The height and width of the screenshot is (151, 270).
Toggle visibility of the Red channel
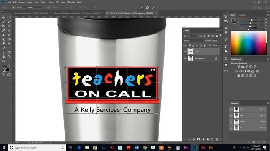coord(232,116)
